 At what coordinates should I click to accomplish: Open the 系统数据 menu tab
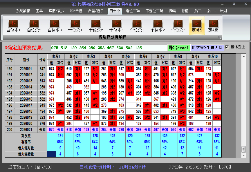pos(23,11)
